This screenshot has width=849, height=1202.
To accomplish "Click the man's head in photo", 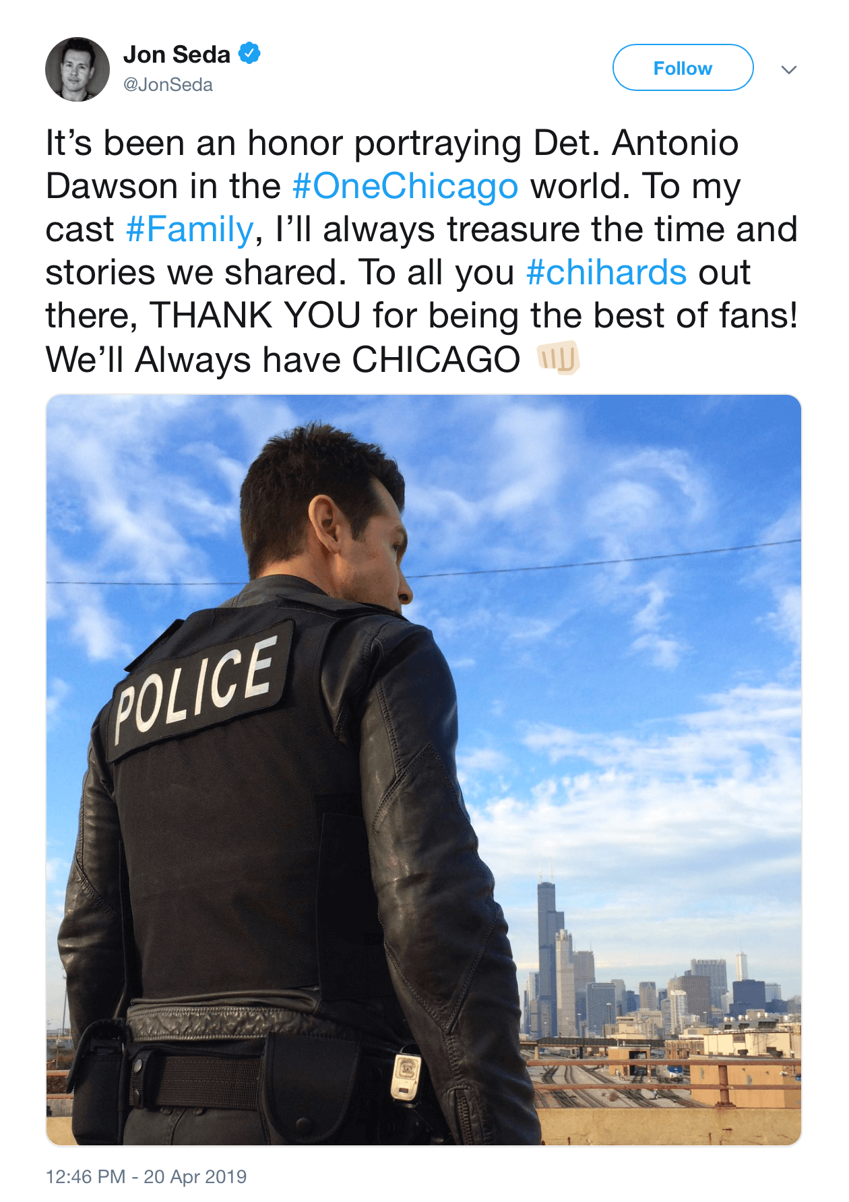I will 325,512.
